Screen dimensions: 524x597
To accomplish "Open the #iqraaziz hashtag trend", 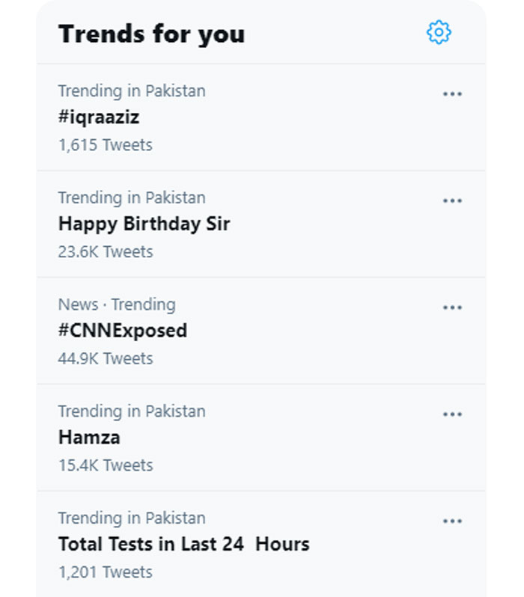I will (99, 117).
